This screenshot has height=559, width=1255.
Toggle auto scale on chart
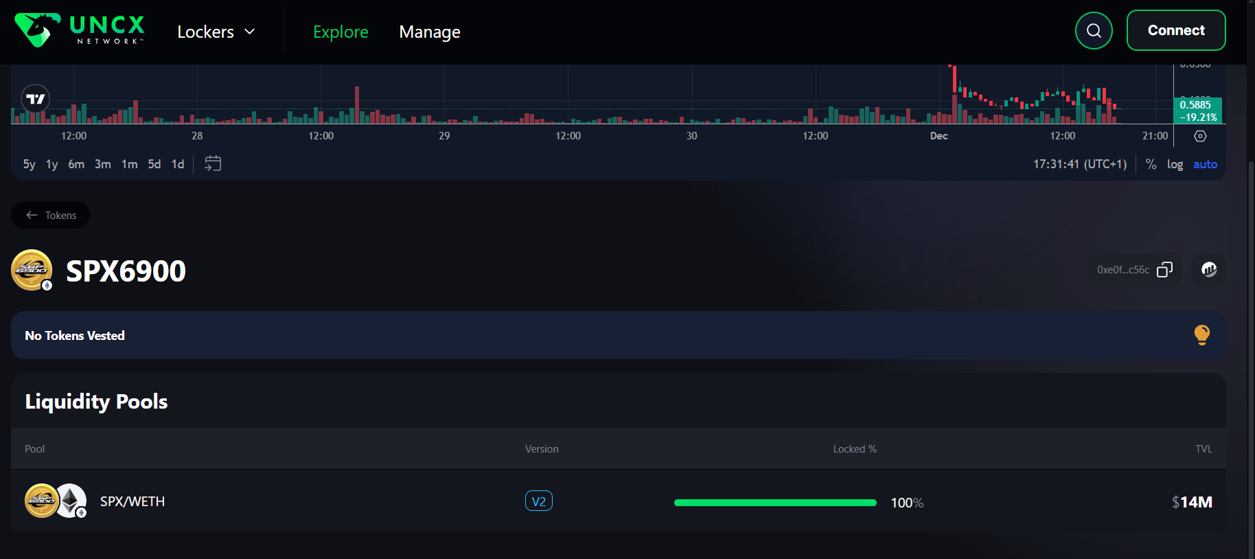[x=1205, y=164]
